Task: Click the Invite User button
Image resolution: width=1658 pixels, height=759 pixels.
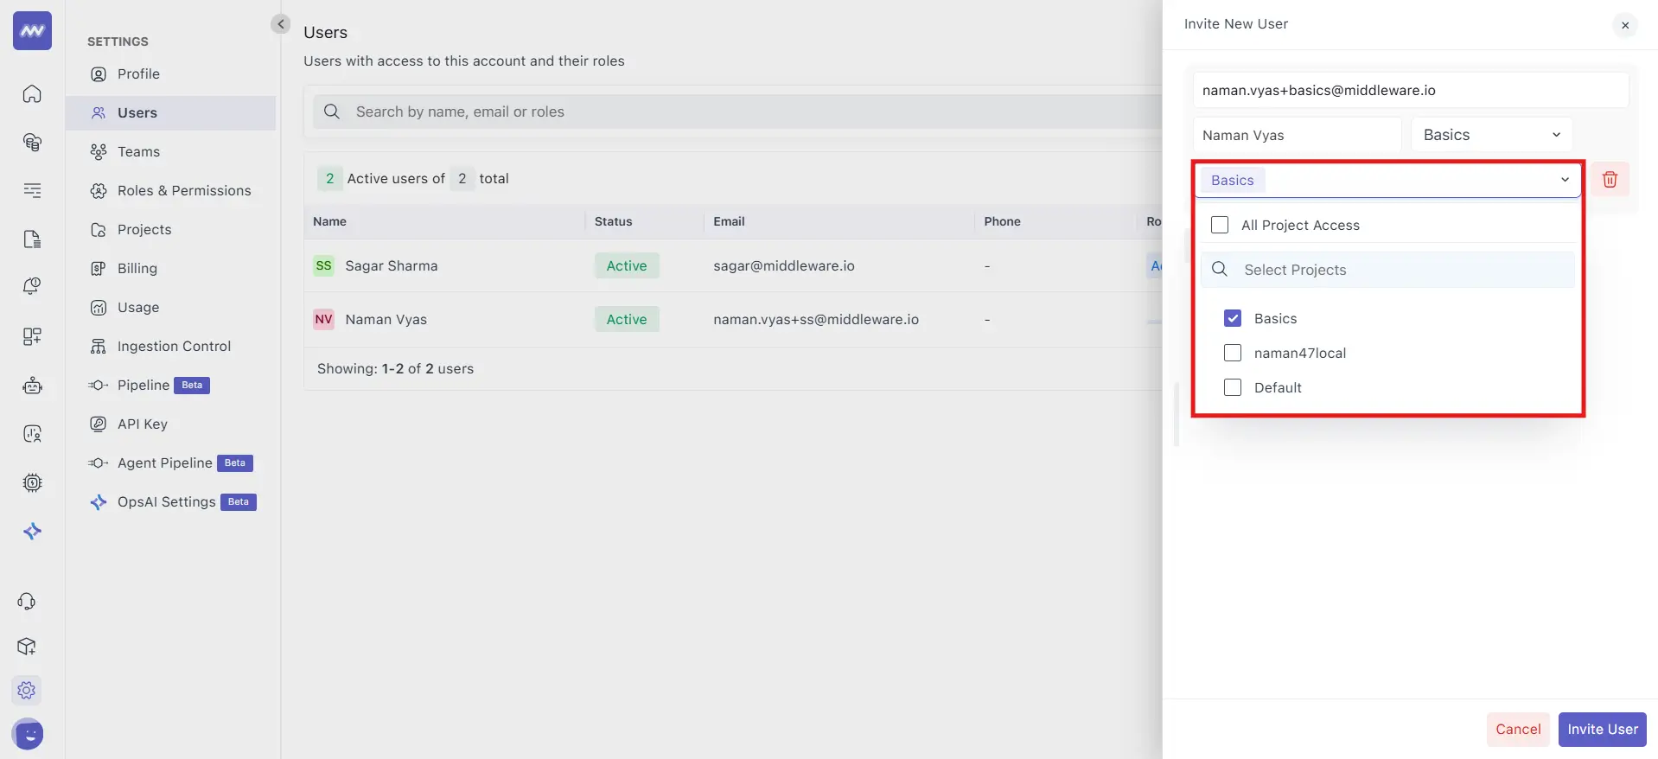Action: tap(1602, 729)
